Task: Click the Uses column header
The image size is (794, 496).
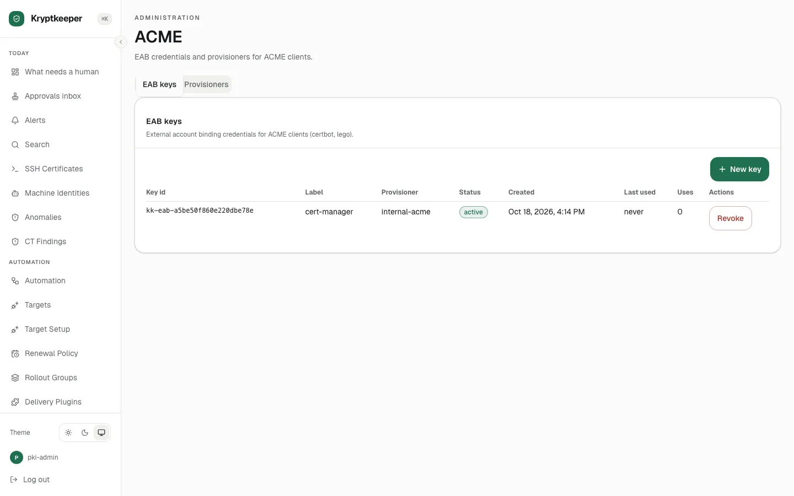Action: coord(685,192)
